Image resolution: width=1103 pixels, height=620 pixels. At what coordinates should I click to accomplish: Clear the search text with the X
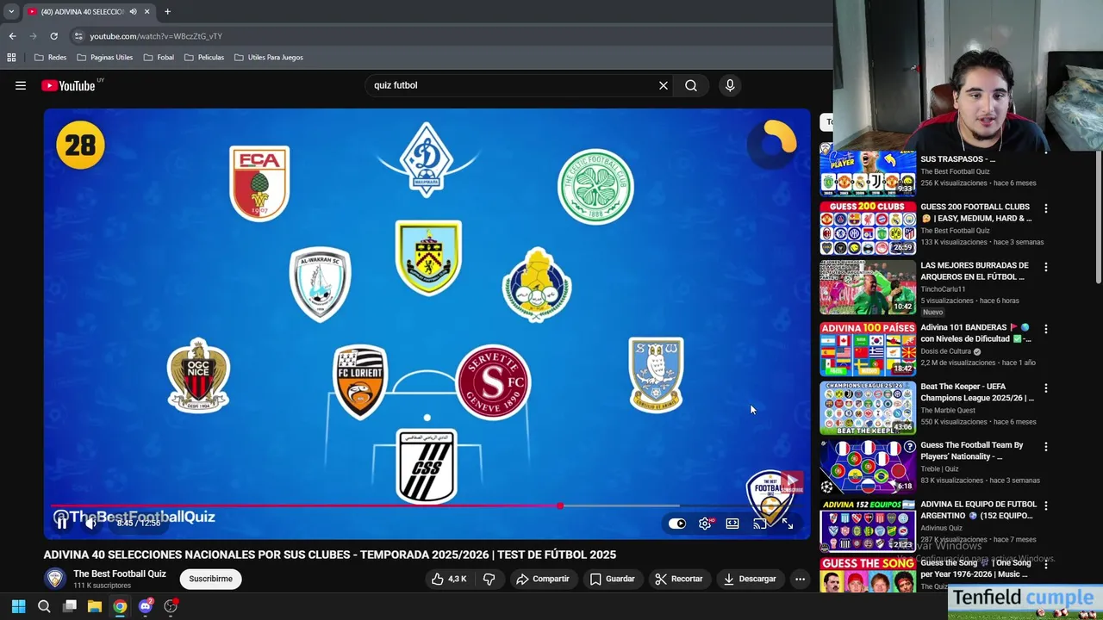(x=664, y=85)
